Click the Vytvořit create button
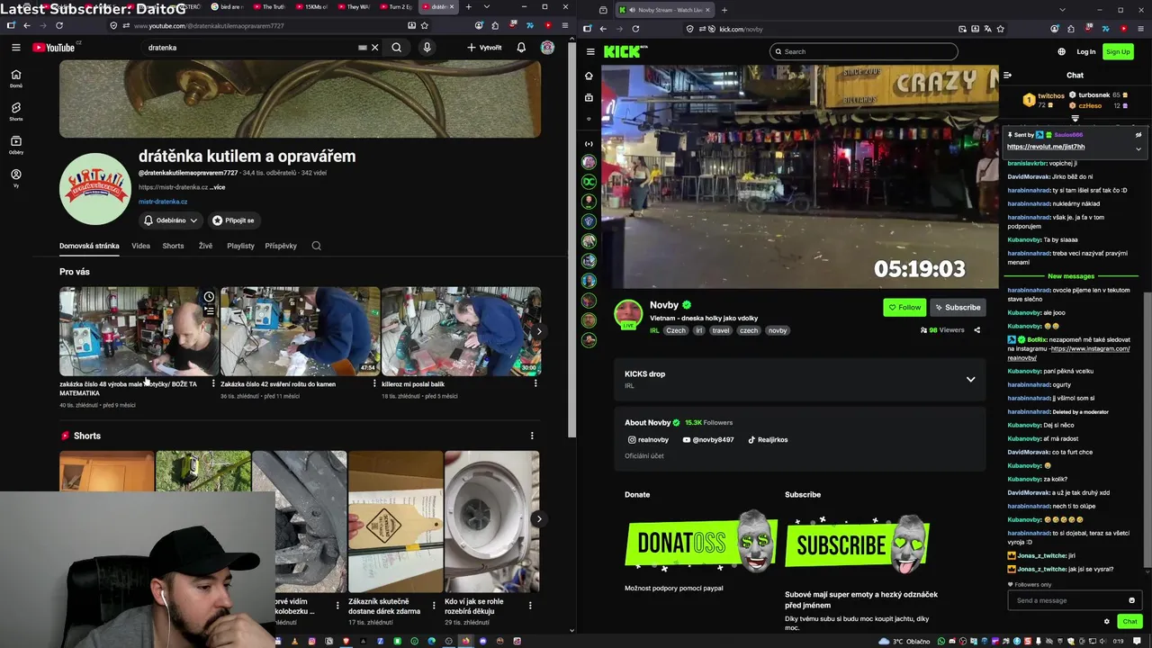Viewport: 1152px width, 648px height. tap(484, 48)
